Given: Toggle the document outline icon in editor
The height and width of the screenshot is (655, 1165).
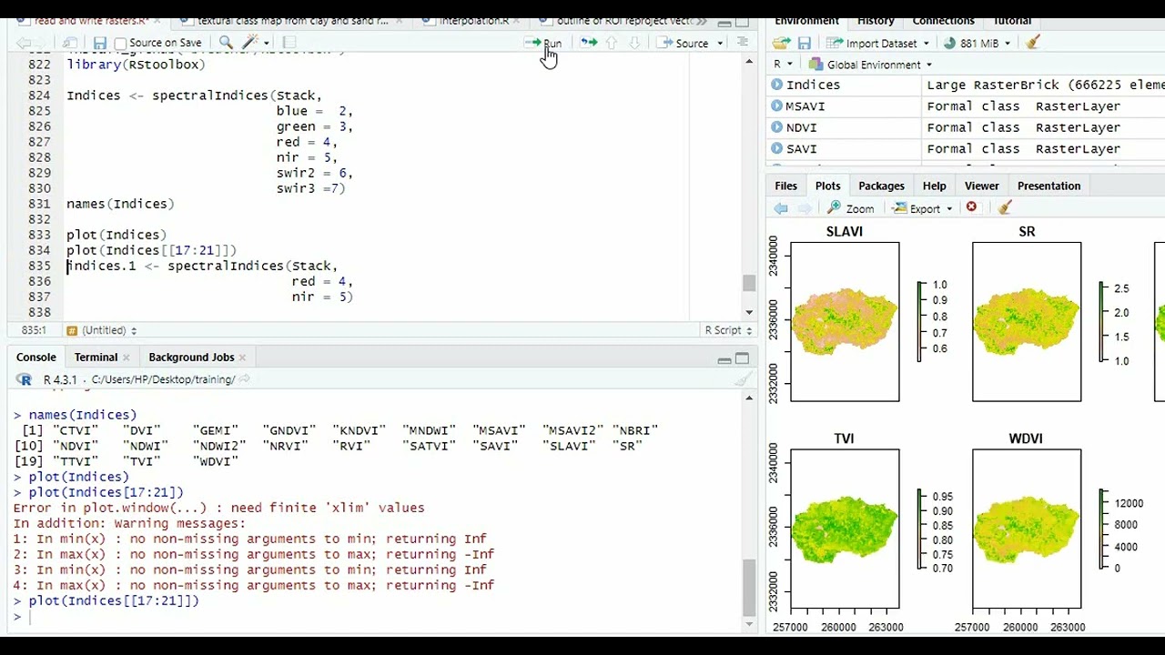Looking at the screenshot, I should click(x=743, y=42).
